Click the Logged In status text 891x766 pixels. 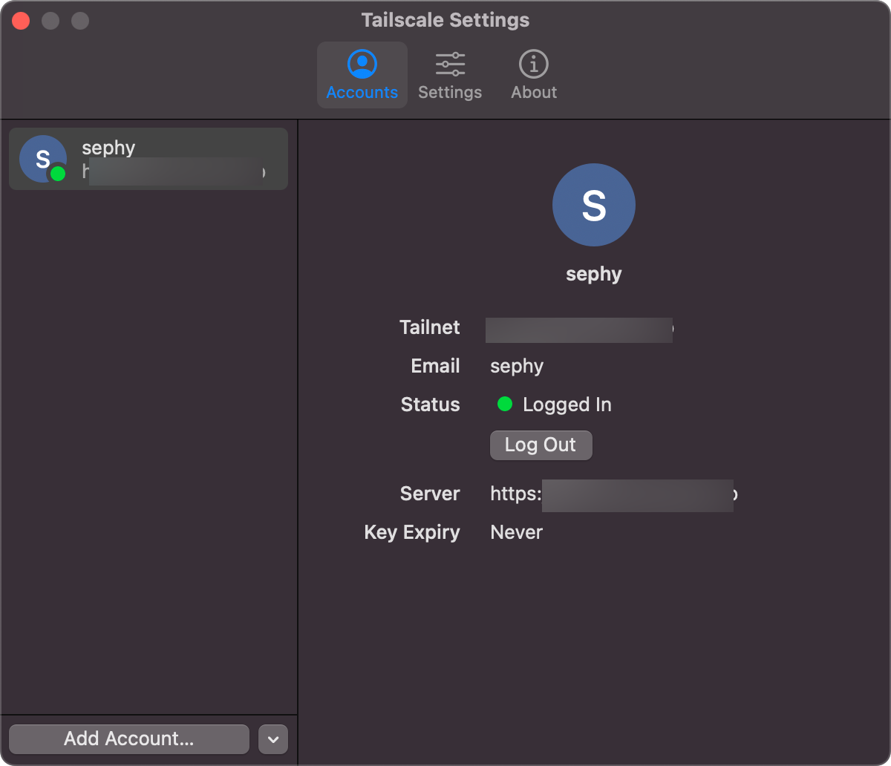(567, 405)
